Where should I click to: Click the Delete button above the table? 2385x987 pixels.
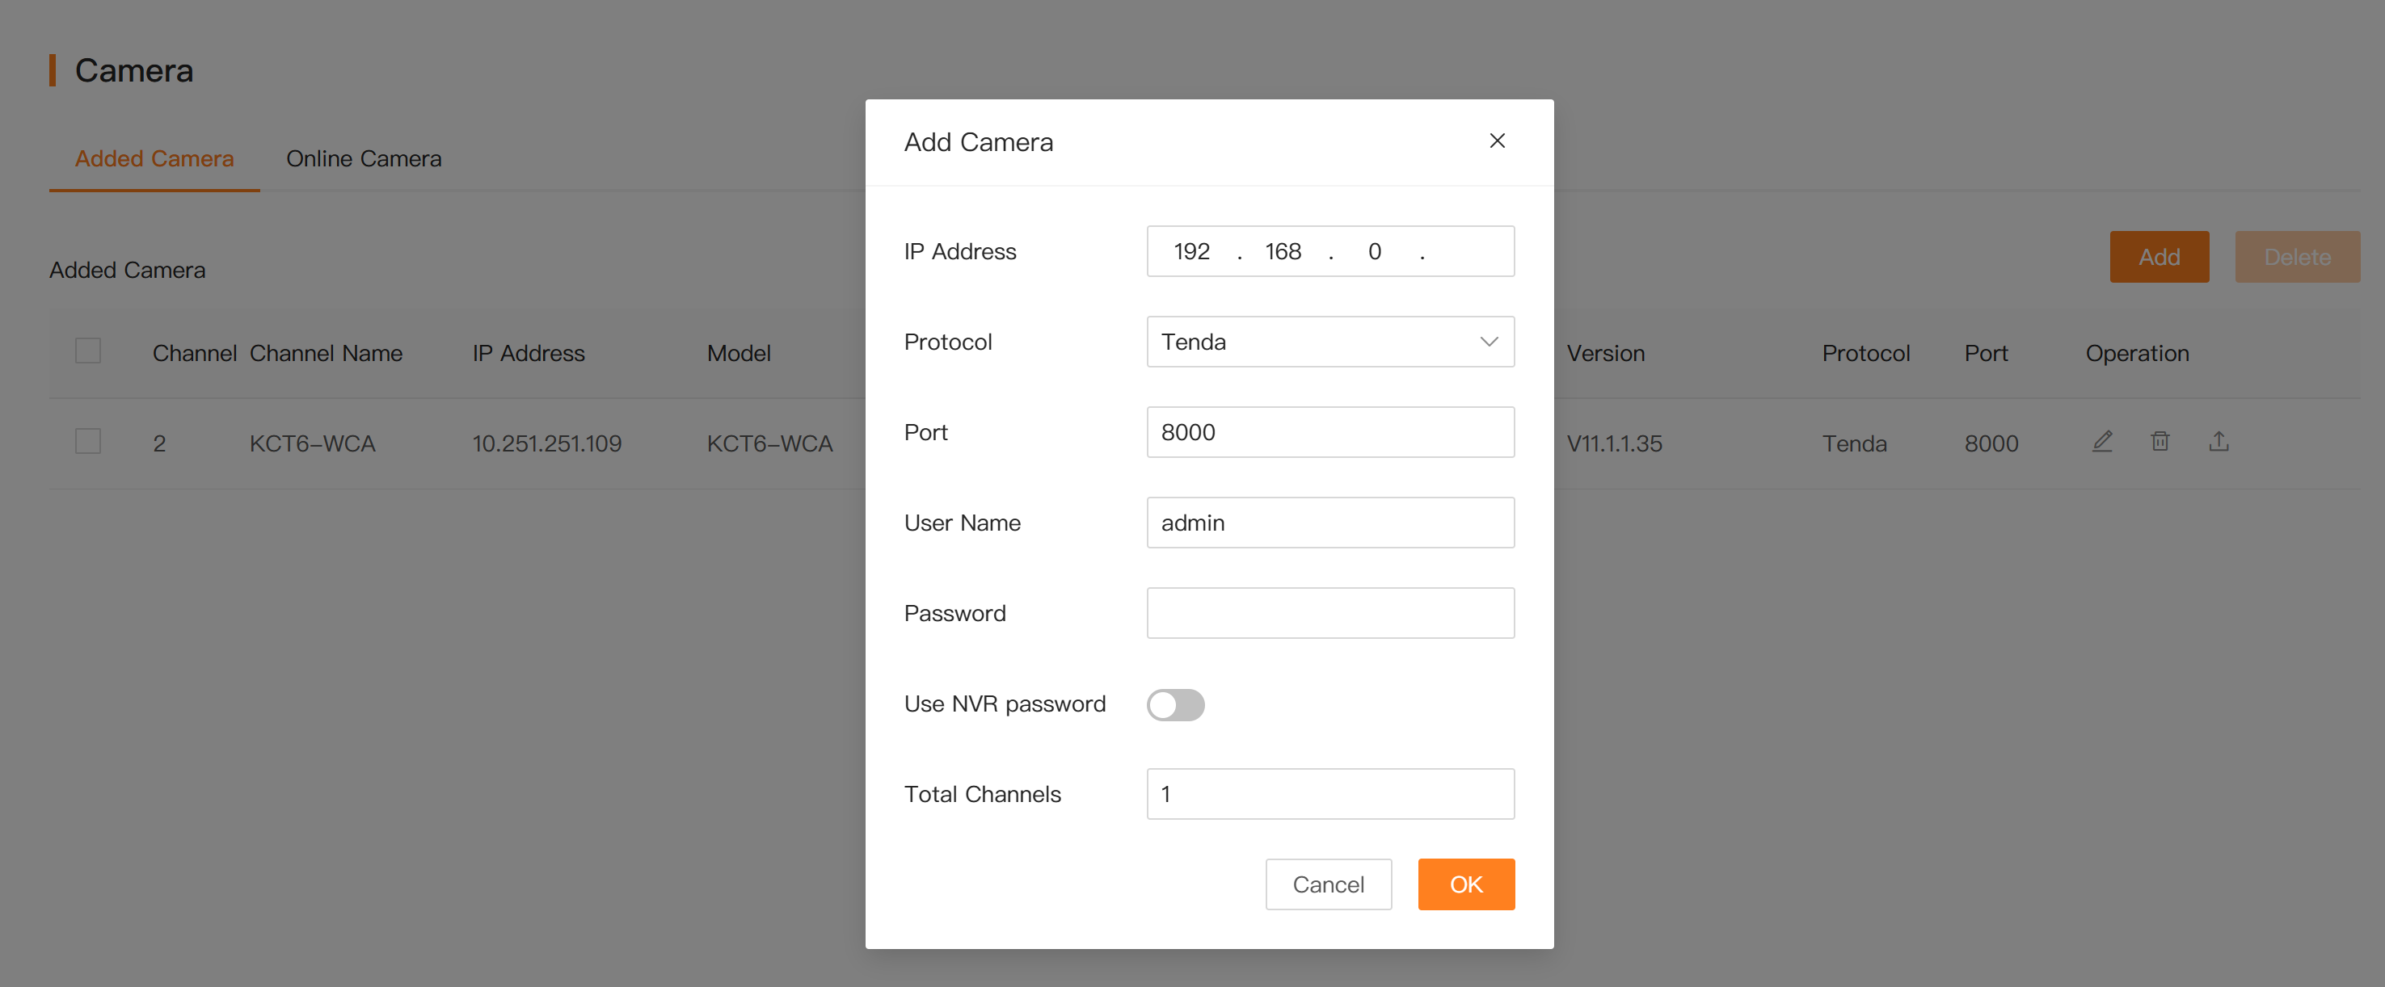2296,257
